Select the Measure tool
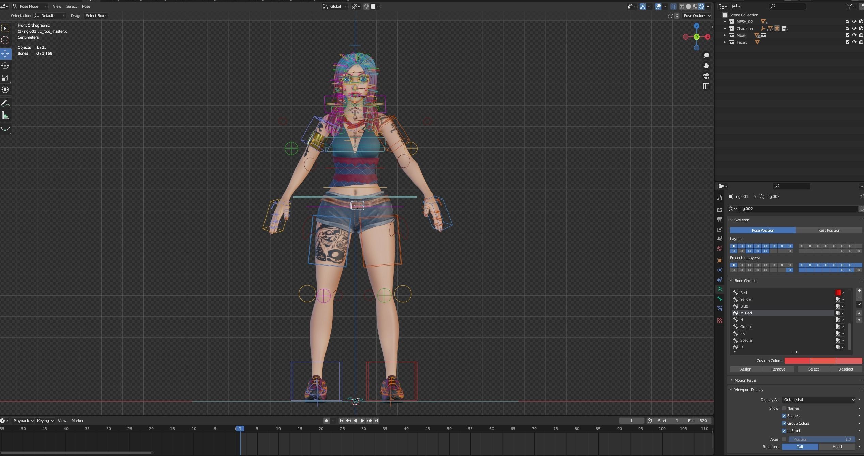 click(x=5, y=116)
